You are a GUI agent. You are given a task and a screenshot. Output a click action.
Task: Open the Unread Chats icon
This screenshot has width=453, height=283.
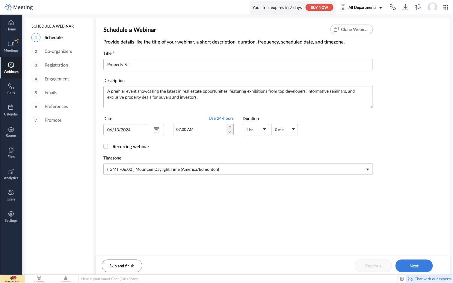point(13,279)
